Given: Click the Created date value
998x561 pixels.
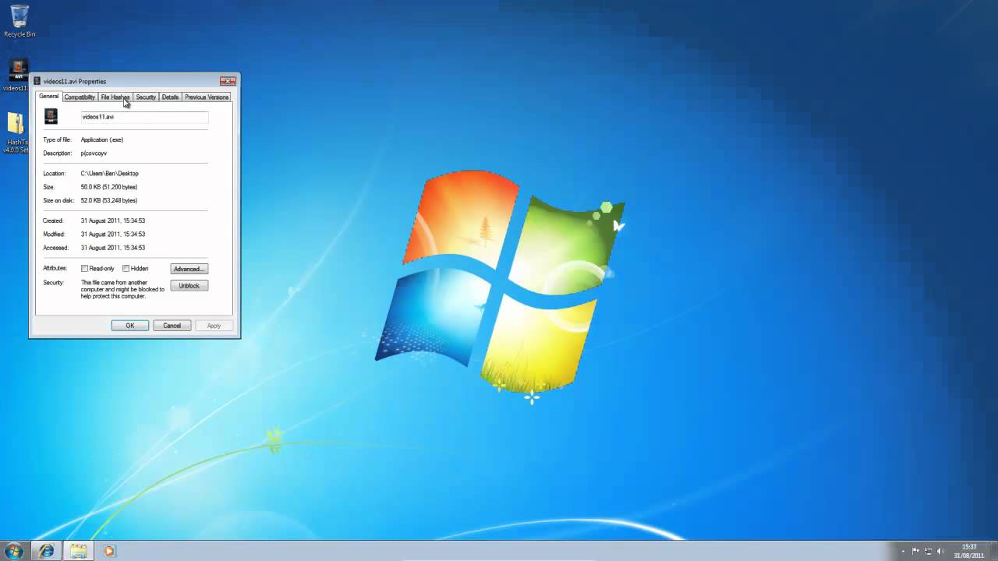Looking at the screenshot, I should tap(113, 221).
